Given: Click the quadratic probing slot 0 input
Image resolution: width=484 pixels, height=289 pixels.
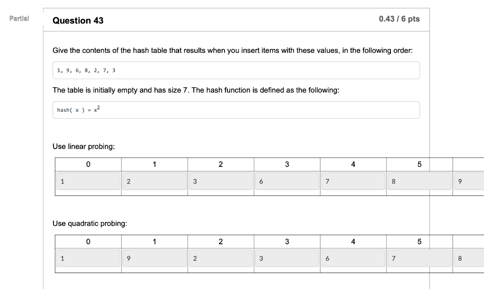Looking at the screenshot, I should click(88, 258).
